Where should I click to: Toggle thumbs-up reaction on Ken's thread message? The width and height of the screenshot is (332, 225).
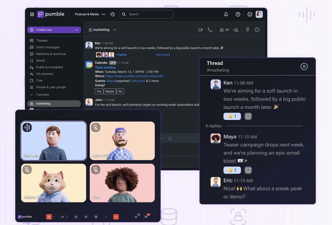(232, 116)
